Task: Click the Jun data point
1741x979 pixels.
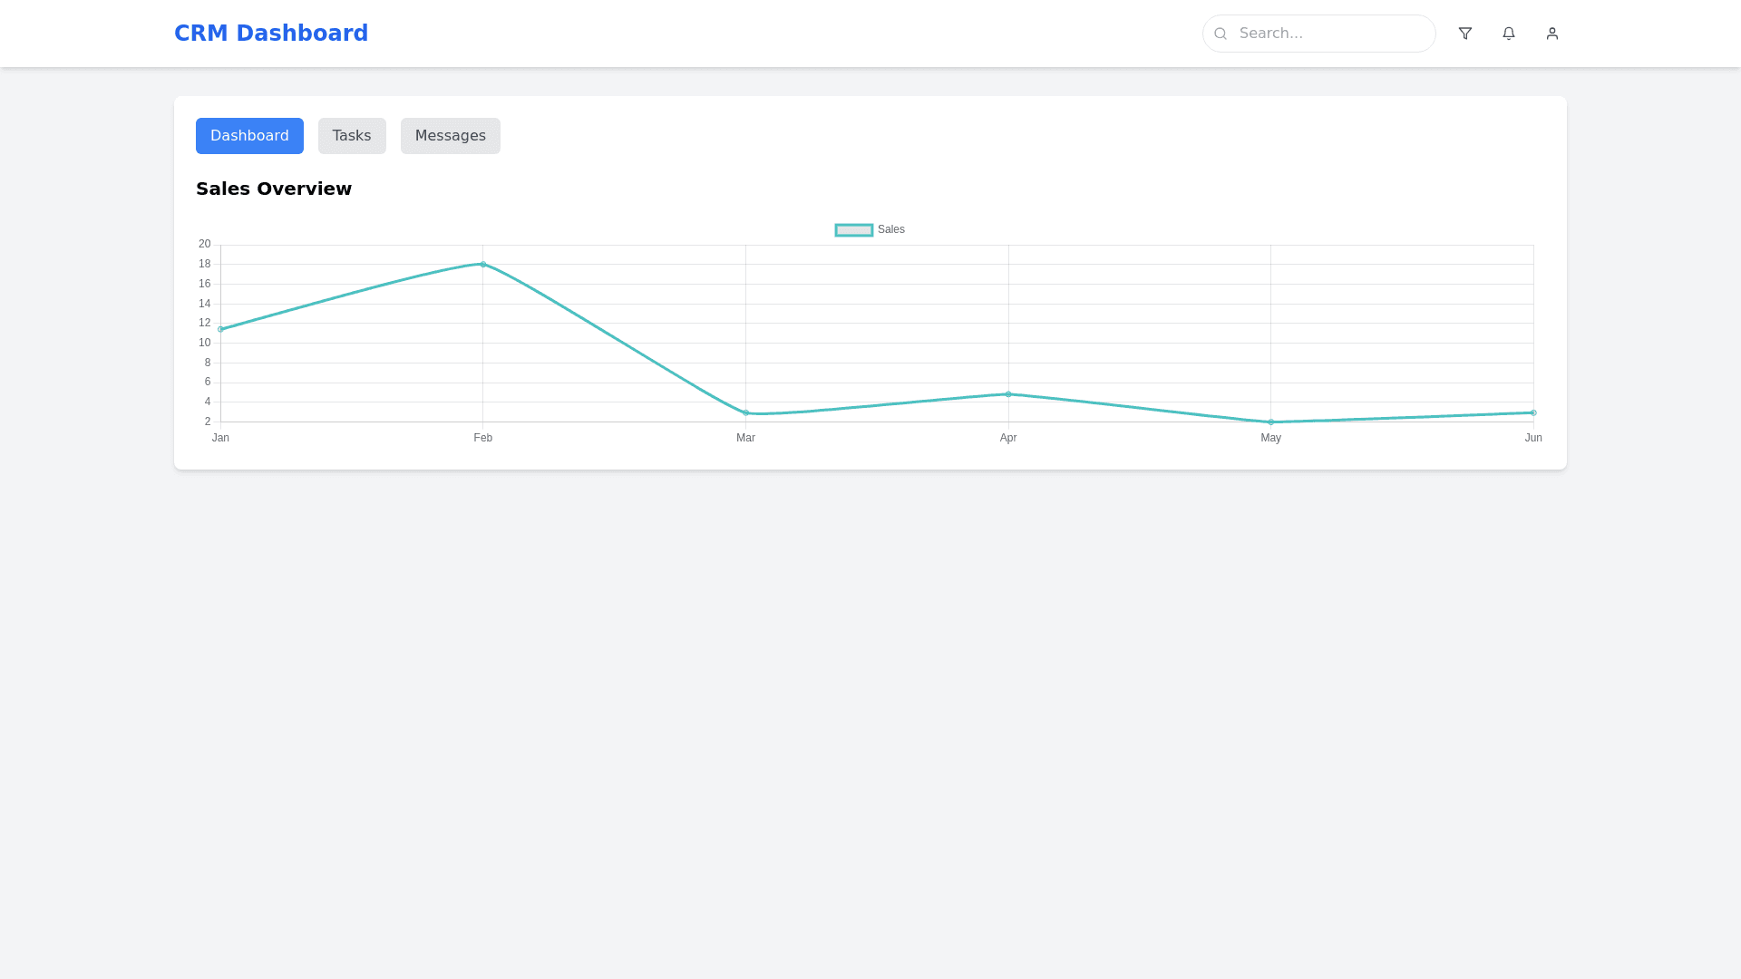Action: 1533,412
